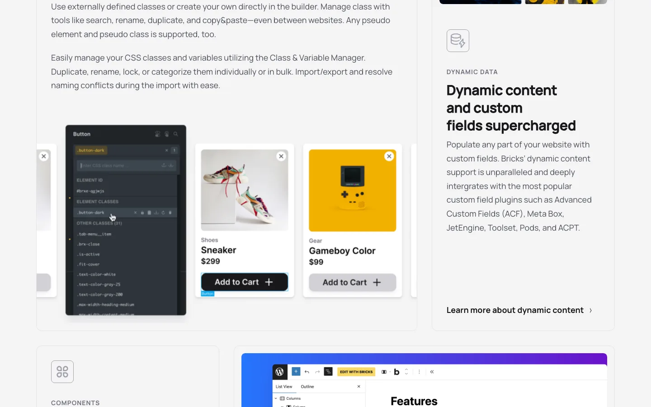651x407 pixels.
Task: Click the blue add block plus button
Action: click(296, 371)
